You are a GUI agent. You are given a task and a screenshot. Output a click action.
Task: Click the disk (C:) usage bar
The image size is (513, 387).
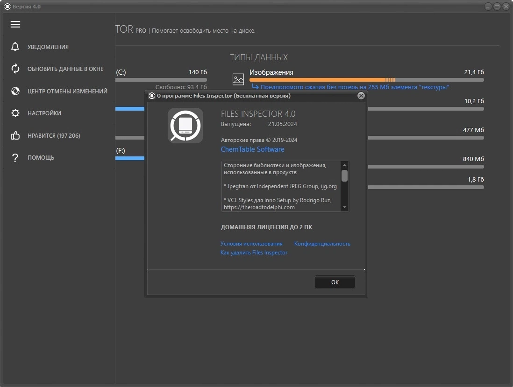coord(161,80)
